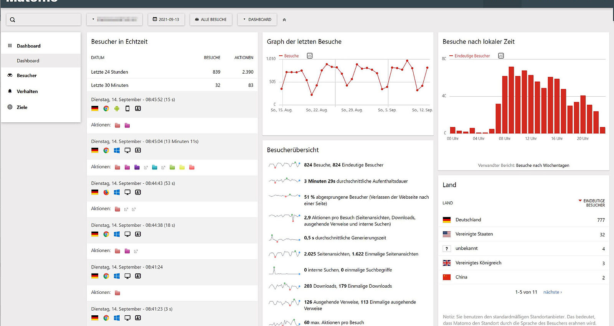Image resolution: width=614 pixels, height=326 pixels.
Task: Click Android icon in the 08:45:52 visit
Action: (x=117, y=109)
